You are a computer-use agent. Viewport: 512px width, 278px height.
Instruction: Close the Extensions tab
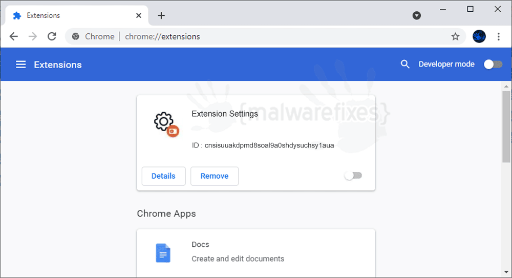point(139,15)
